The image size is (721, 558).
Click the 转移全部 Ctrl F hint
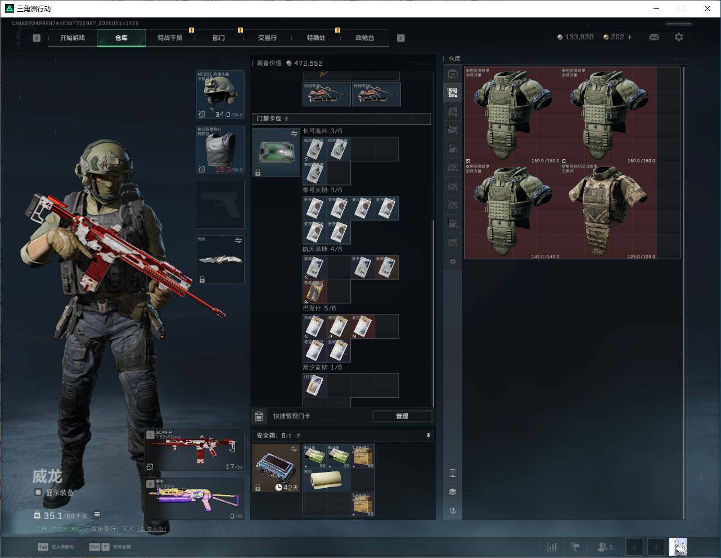pos(110,547)
